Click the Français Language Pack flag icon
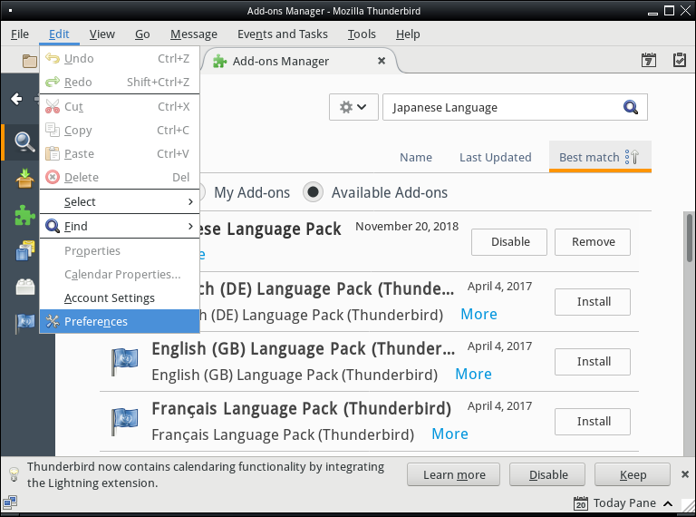The width and height of the screenshot is (696, 517). pos(124,421)
